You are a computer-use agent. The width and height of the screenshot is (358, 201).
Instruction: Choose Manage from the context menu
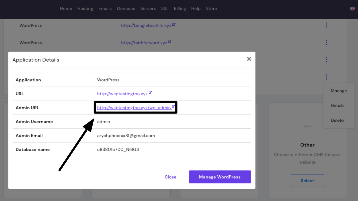(x=339, y=91)
